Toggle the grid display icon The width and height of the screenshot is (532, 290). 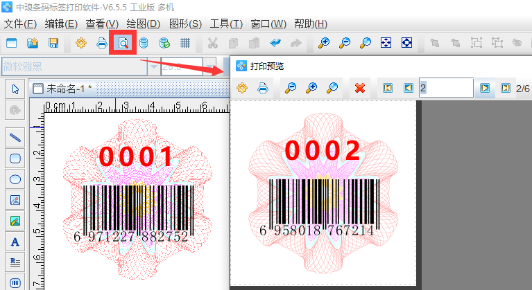click(x=185, y=43)
